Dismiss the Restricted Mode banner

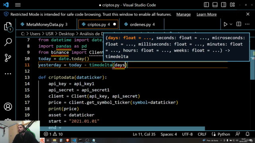tap(248, 14)
